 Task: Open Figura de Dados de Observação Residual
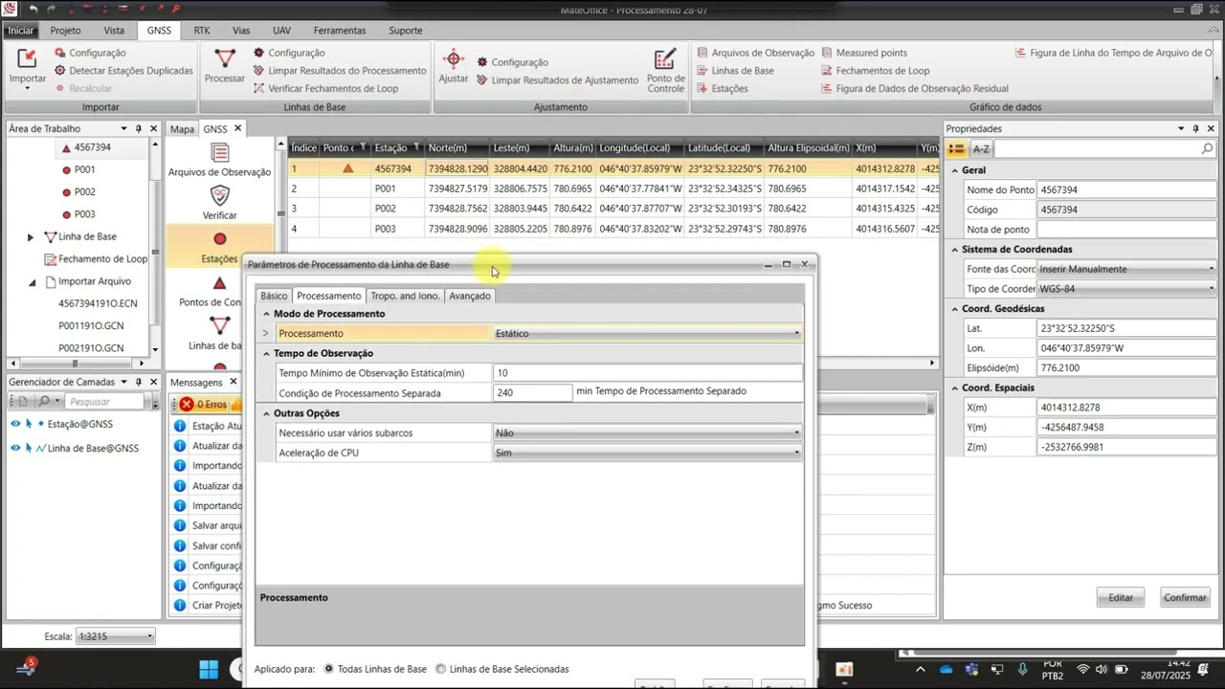915,88
